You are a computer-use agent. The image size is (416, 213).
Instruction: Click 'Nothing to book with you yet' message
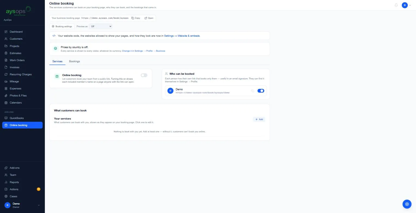(x=160, y=131)
